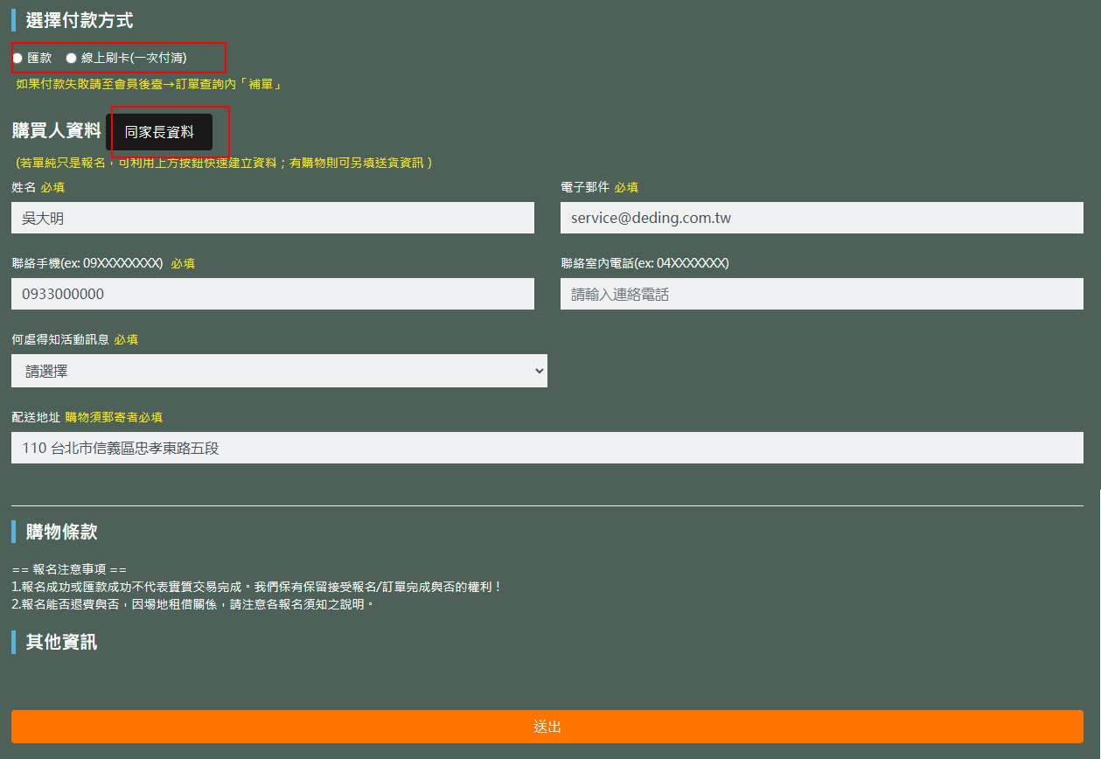
Task: Click the chevron arrow of 請選擇 dropdown
Action: click(538, 371)
